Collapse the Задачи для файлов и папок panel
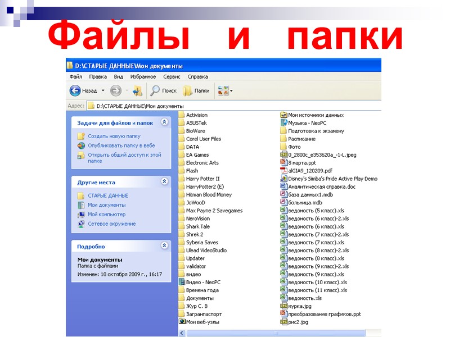 coord(165,121)
